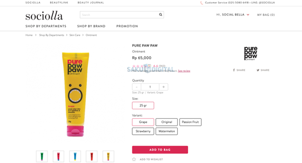Screen dimensions: 302x163
Task: Select the Grape variant
Action: point(143,122)
